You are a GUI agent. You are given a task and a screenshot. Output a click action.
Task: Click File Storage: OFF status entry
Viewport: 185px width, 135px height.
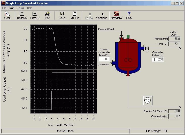tap(157, 131)
